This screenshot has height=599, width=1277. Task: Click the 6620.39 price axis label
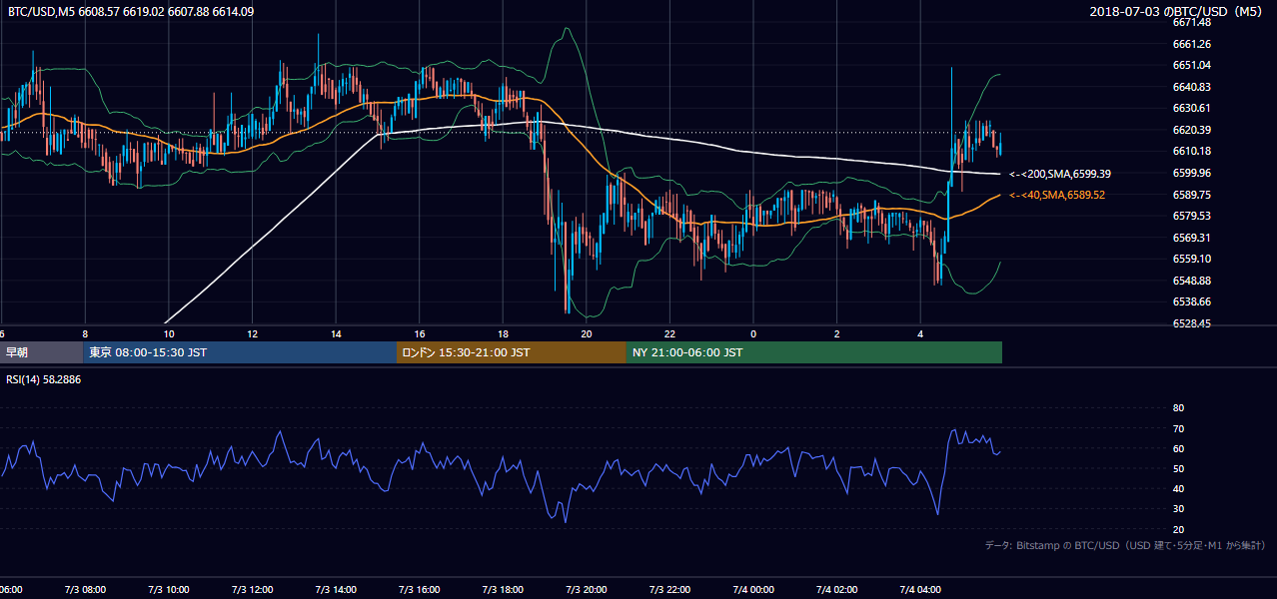click(x=1192, y=130)
